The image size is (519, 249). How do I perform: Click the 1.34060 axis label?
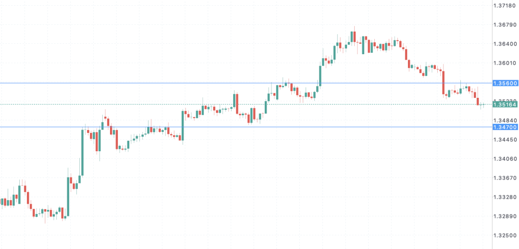click(x=505, y=159)
